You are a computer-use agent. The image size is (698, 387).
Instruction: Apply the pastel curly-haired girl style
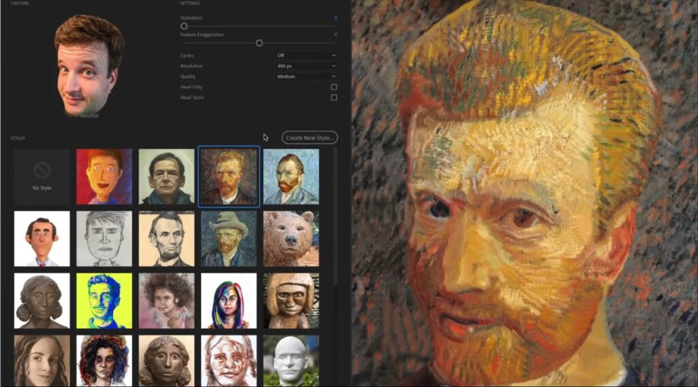pos(166,301)
